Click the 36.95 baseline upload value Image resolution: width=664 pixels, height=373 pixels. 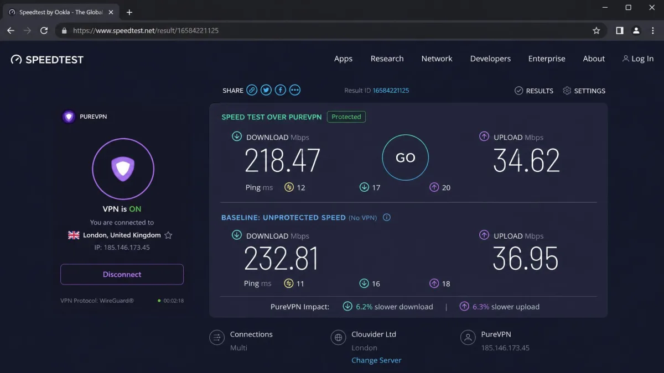[526, 259]
